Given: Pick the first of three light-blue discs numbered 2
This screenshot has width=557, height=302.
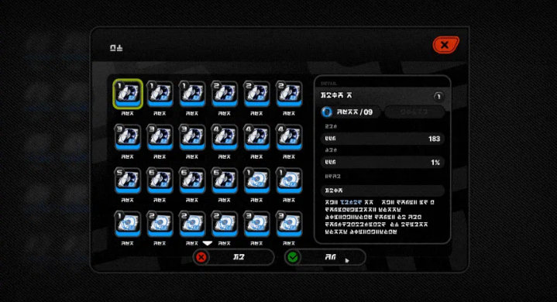Looking at the screenshot, I should (160, 224).
